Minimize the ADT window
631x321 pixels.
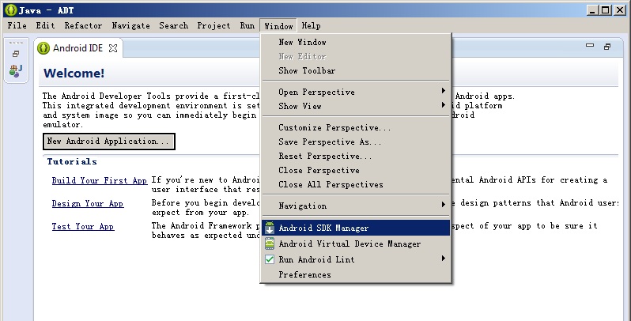(591, 10)
